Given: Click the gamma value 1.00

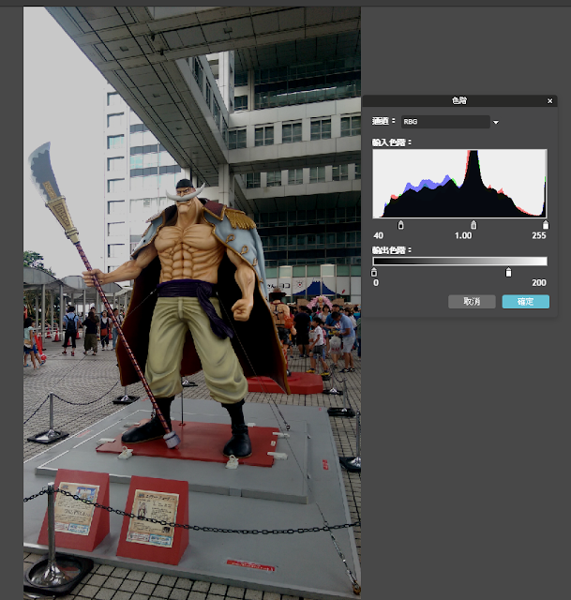Looking at the screenshot, I should pyautogui.click(x=463, y=235).
